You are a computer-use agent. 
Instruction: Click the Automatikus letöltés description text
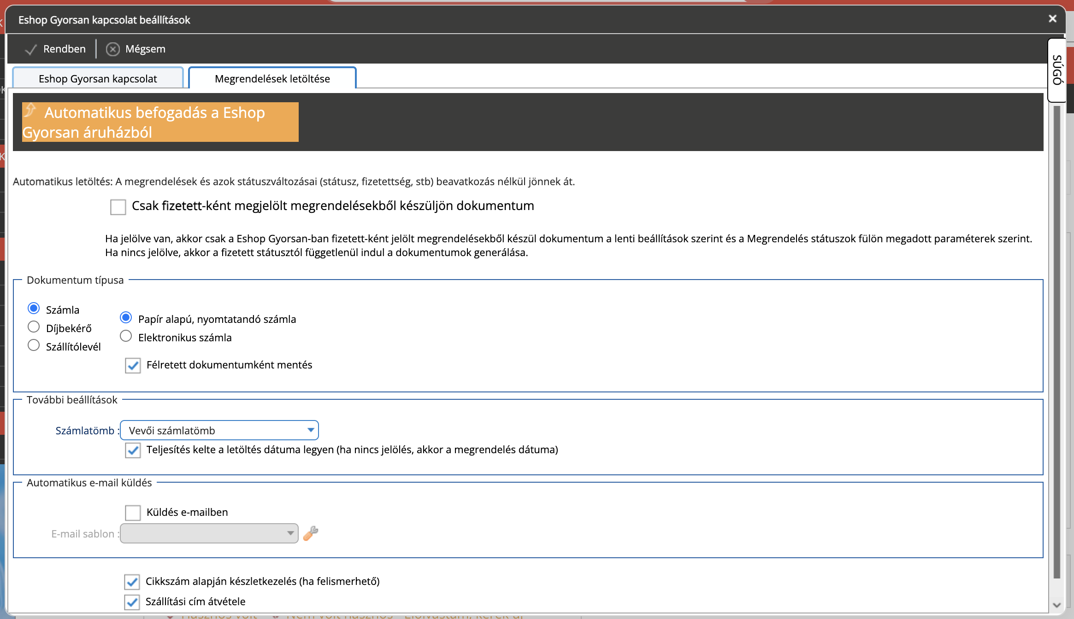(294, 181)
